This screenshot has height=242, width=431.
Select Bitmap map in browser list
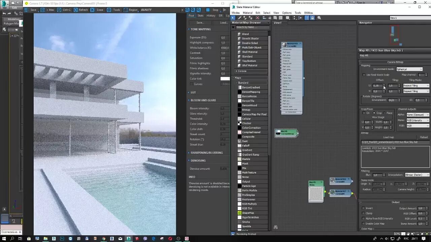coord(246,110)
